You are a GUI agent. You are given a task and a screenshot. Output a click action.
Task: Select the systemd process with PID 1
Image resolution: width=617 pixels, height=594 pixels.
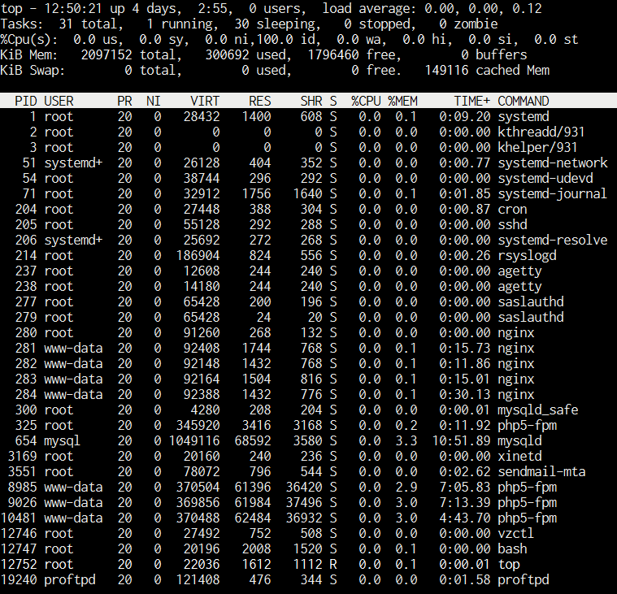[x=308, y=116]
